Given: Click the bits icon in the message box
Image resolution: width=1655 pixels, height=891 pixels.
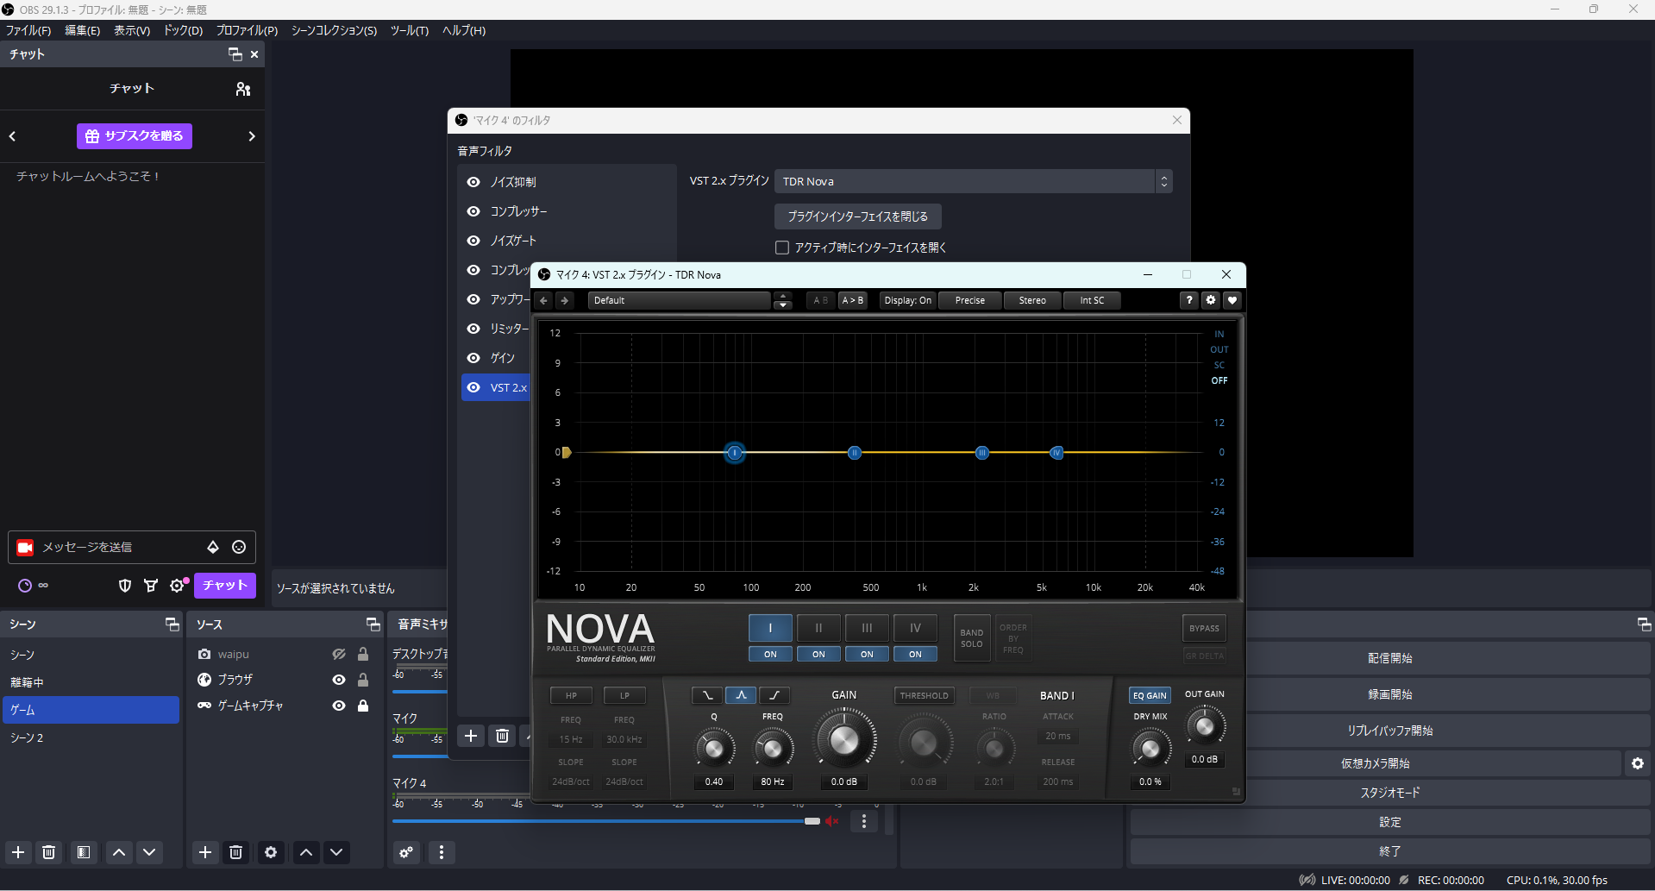Looking at the screenshot, I should click(213, 547).
